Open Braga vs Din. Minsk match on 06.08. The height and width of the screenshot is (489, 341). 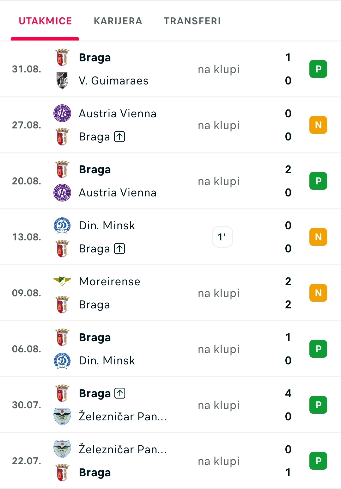pos(171,349)
